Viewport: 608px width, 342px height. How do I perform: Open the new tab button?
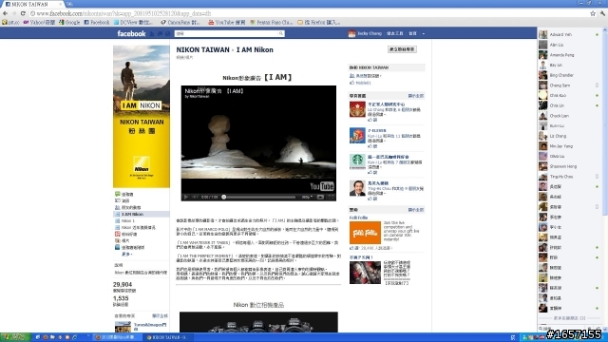tap(69, 4)
